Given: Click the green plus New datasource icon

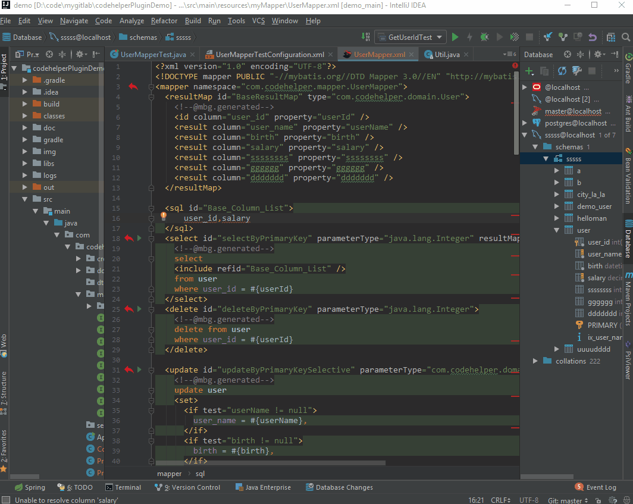Looking at the screenshot, I should coord(529,71).
